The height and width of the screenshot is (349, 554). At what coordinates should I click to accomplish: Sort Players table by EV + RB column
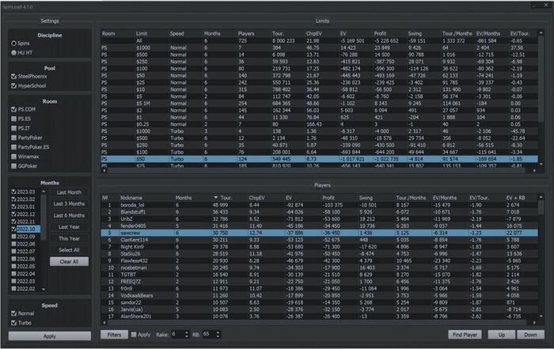pos(514,198)
